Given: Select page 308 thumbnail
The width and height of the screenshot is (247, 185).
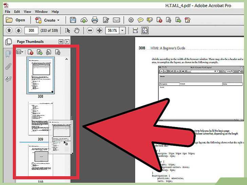Looking at the screenshot, I should (x=40, y=75).
